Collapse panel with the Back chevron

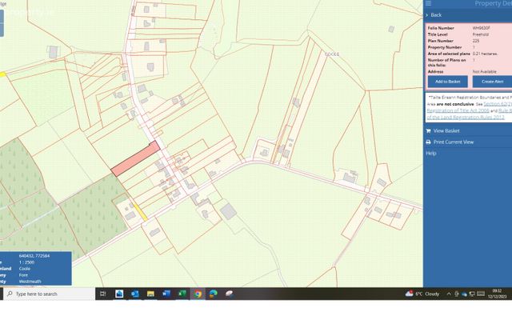(427, 15)
